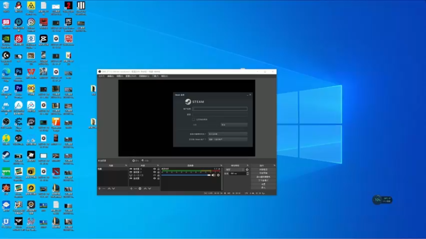
Task: Lock the bottom source in Sources list
Action: click(x=158, y=178)
